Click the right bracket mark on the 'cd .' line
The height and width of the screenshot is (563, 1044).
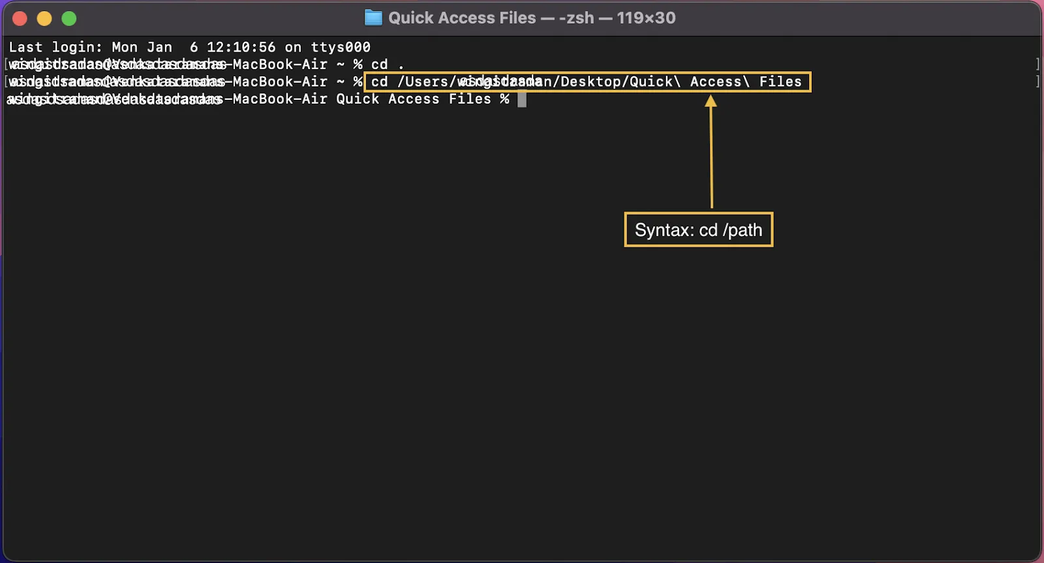pyautogui.click(x=1037, y=64)
